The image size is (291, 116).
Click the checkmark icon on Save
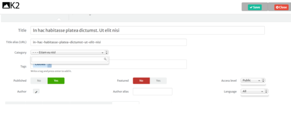[251, 7]
